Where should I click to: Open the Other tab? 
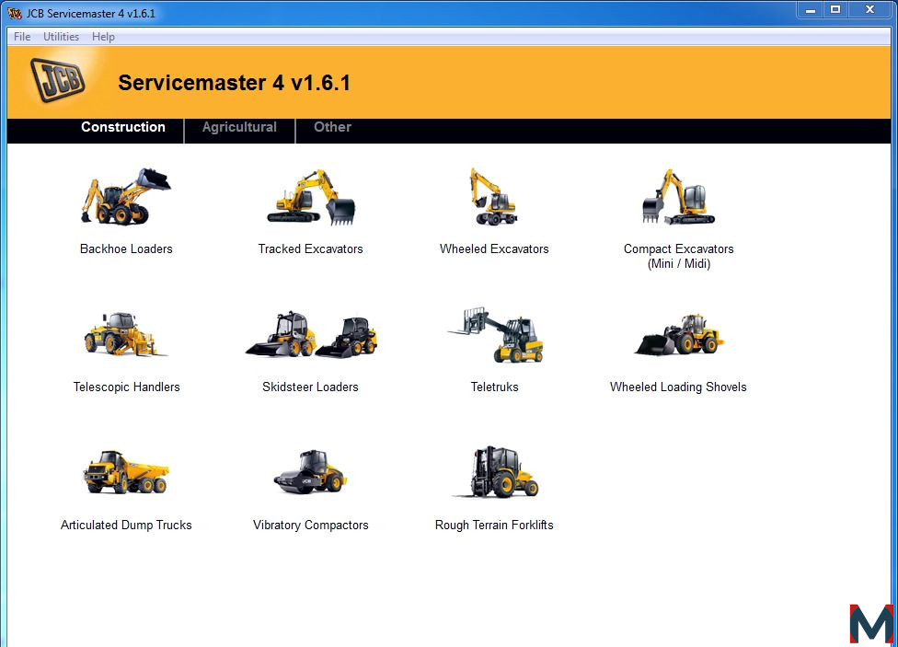[x=332, y=127]
